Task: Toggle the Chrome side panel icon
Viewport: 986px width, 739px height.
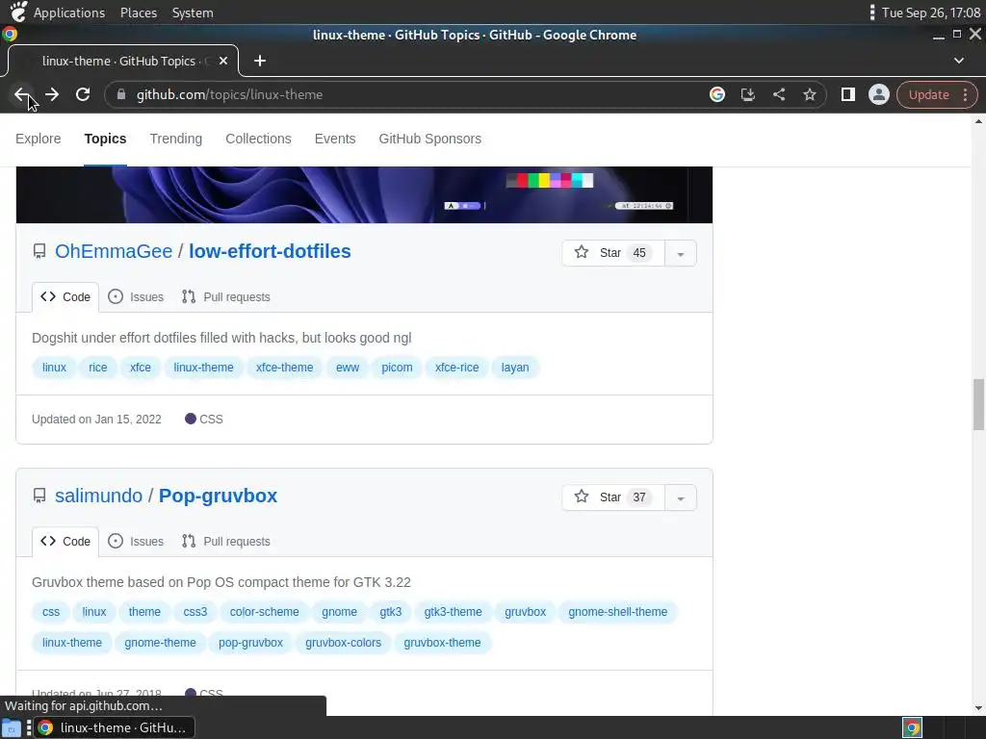Action: click(x=847, y=95)
